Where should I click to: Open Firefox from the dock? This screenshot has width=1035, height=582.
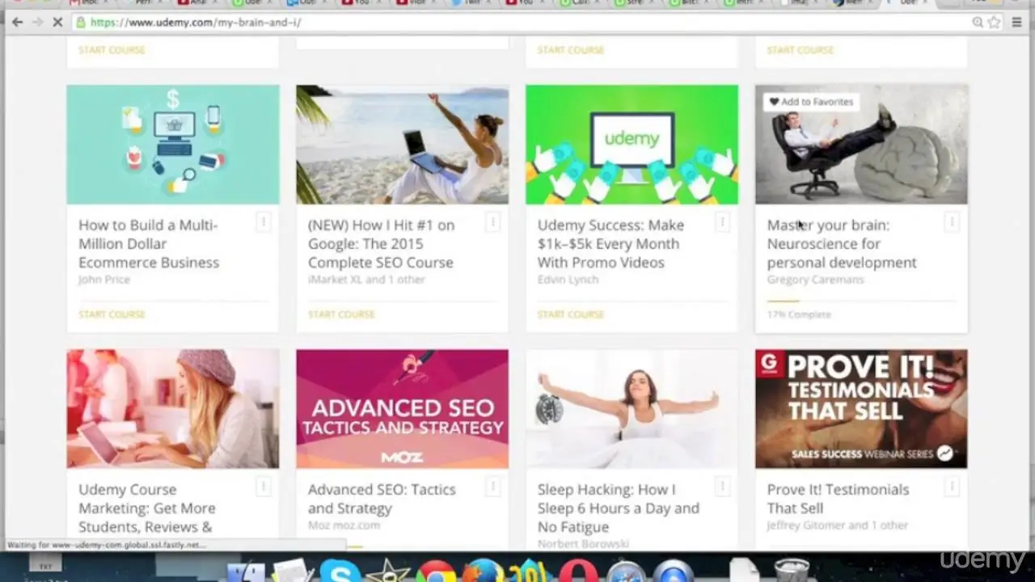[x=484, y=571]
